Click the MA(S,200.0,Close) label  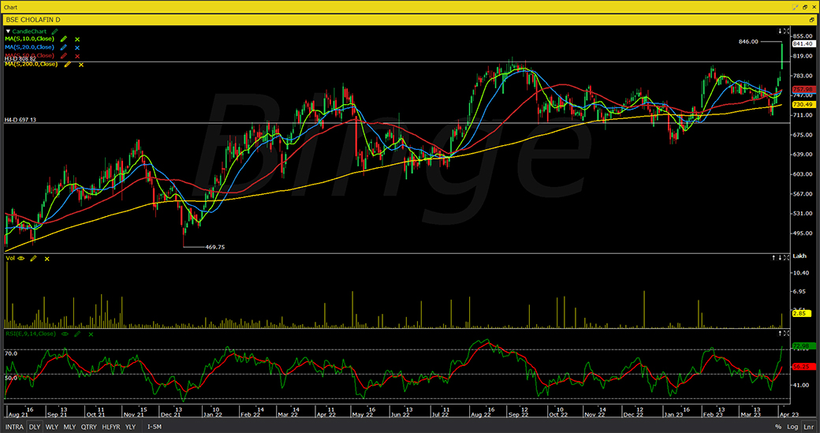(32, 64)
